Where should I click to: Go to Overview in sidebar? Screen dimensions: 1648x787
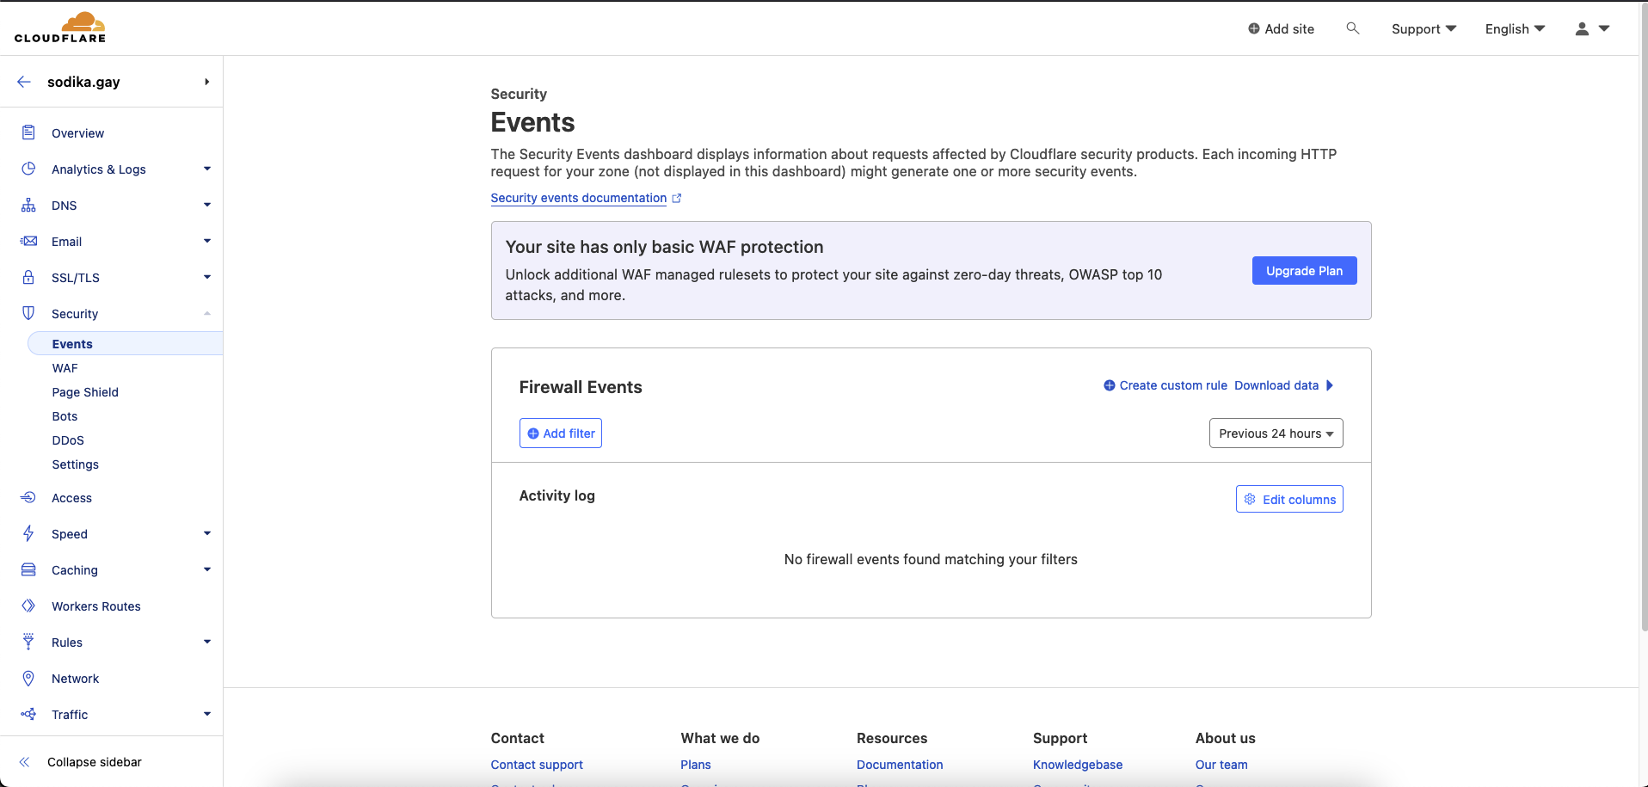(x=77, y=133)
